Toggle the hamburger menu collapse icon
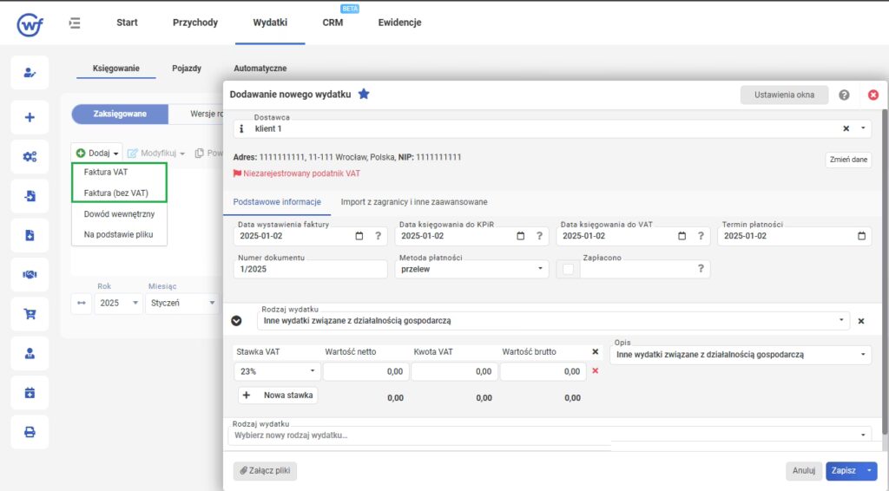The height and width of the screenshot is (491, 889). coord(75,23)
